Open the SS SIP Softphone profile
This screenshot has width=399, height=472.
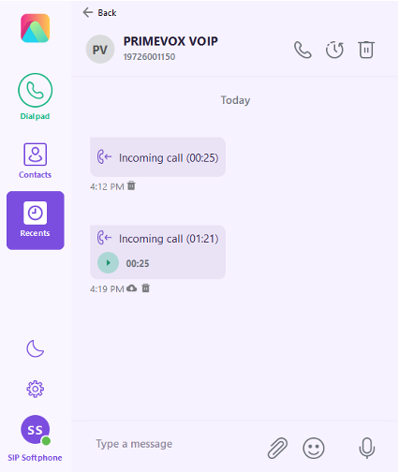pyautogui.click(x=35, y=438)
